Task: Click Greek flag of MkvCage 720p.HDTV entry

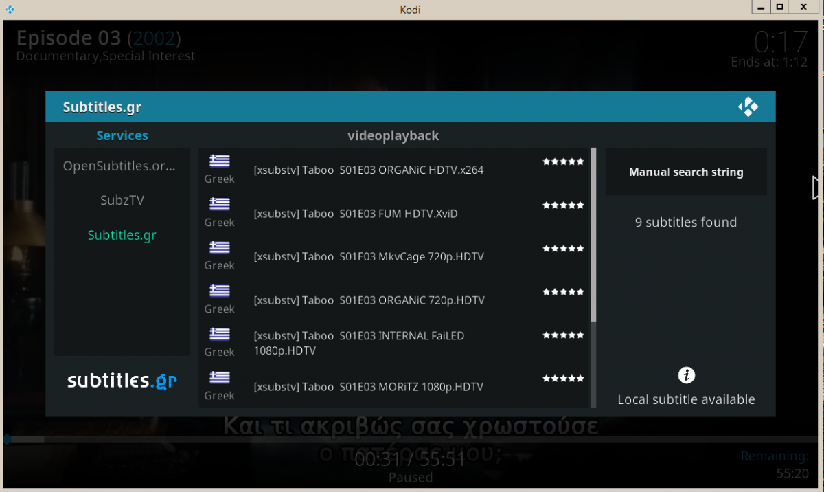Action: click(x=220, y=247)
